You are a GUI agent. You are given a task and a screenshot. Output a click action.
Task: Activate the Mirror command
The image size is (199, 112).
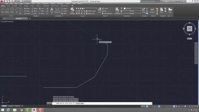pos(35,11)
